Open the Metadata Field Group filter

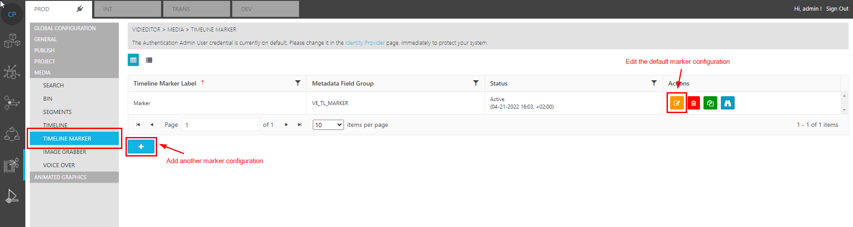(476, 83)
